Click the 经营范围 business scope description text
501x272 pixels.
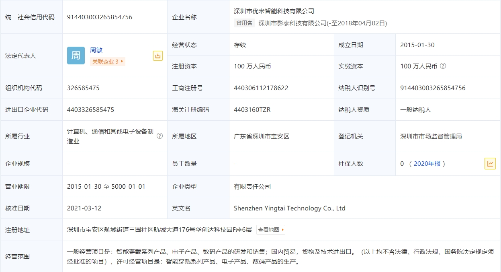tap(280, 257)
